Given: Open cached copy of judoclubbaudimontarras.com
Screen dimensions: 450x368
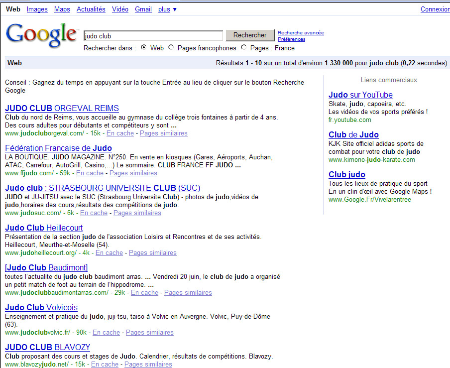Looking at the screenshot, I should 145,293.
